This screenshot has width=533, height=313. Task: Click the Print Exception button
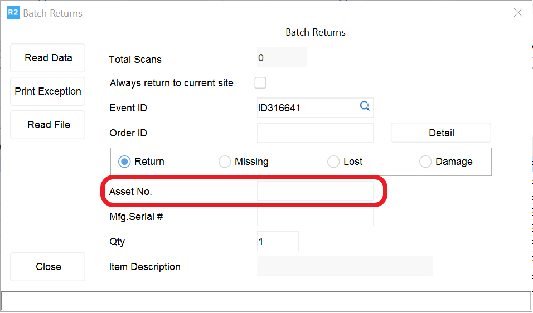click(48, 91)
